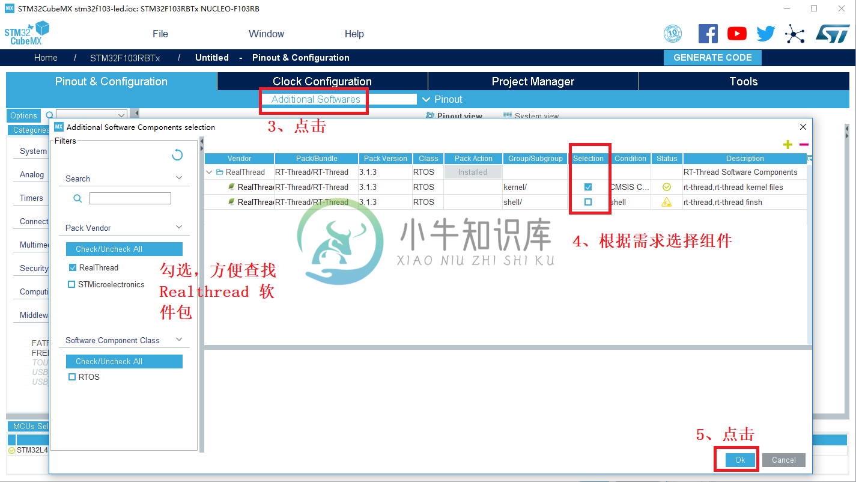
Task: Collapse the Search filter section
Action: point(179,177)
